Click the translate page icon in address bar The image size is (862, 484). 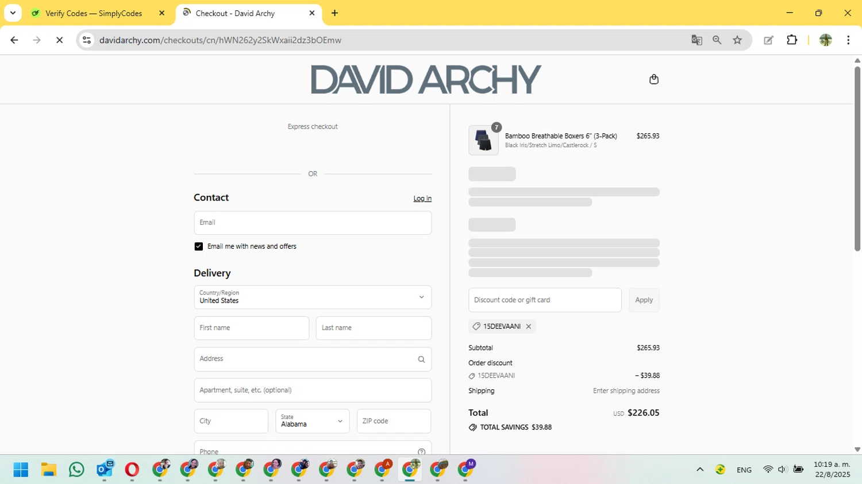(696, 40)
